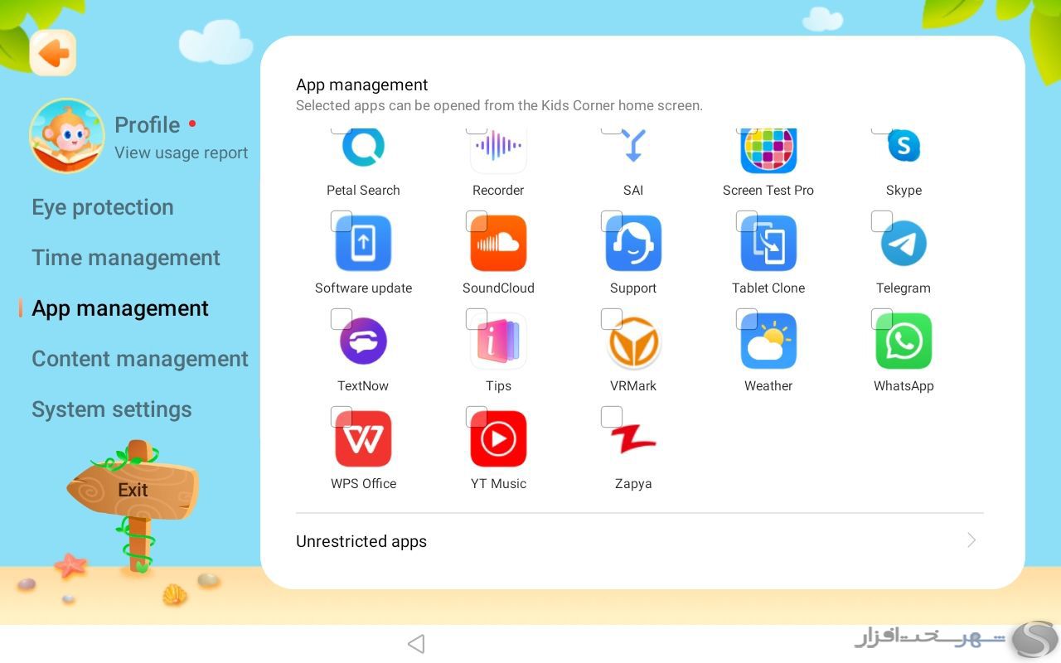Viewport: 1061px width, 663px height.
Task: Open the monkey profile avatar
Action: (66, 136)
